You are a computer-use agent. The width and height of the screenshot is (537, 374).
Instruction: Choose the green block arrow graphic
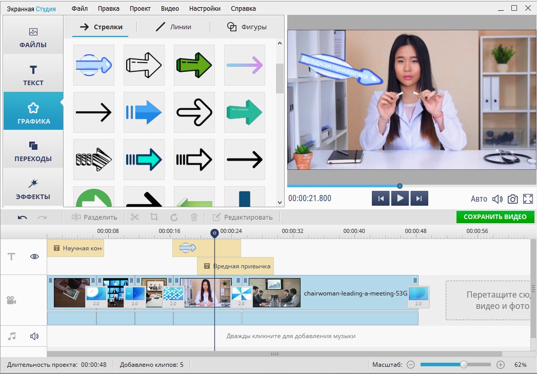(x=194, y=65)
